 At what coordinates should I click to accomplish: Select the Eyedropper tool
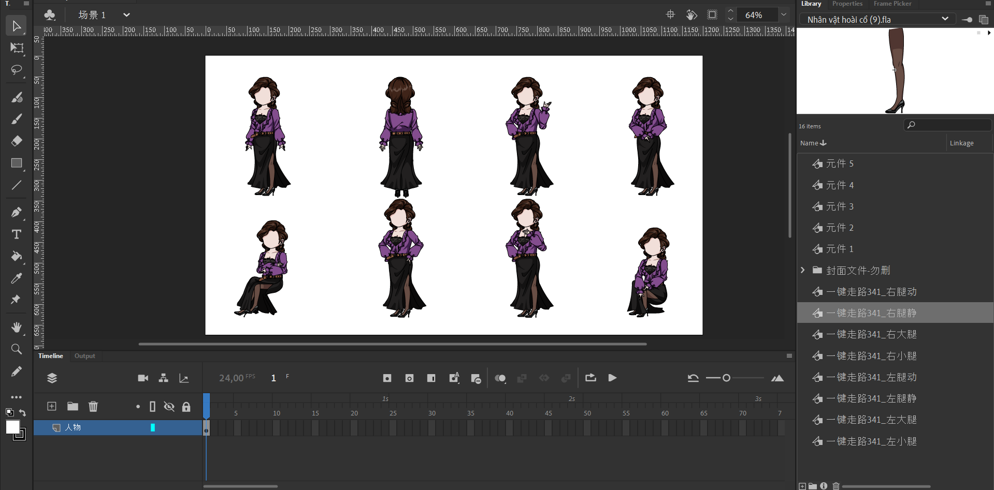click(17, 278)
